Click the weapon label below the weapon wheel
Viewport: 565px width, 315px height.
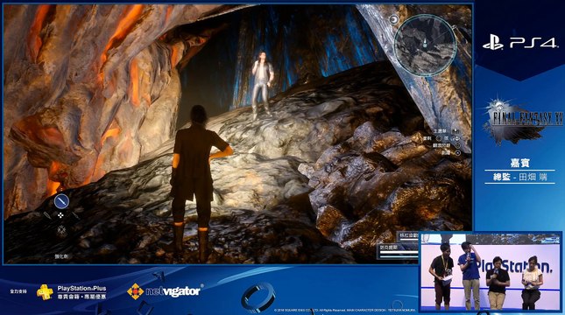click(60, 256)
